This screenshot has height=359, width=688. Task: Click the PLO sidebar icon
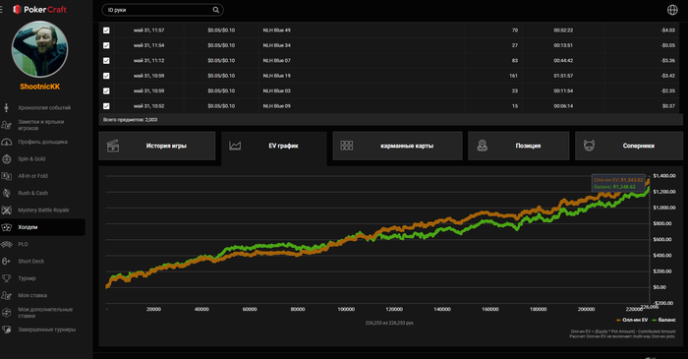6,244
